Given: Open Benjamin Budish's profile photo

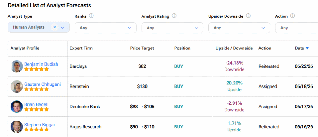Looking at the screenshot, I should tap(17, 66).
